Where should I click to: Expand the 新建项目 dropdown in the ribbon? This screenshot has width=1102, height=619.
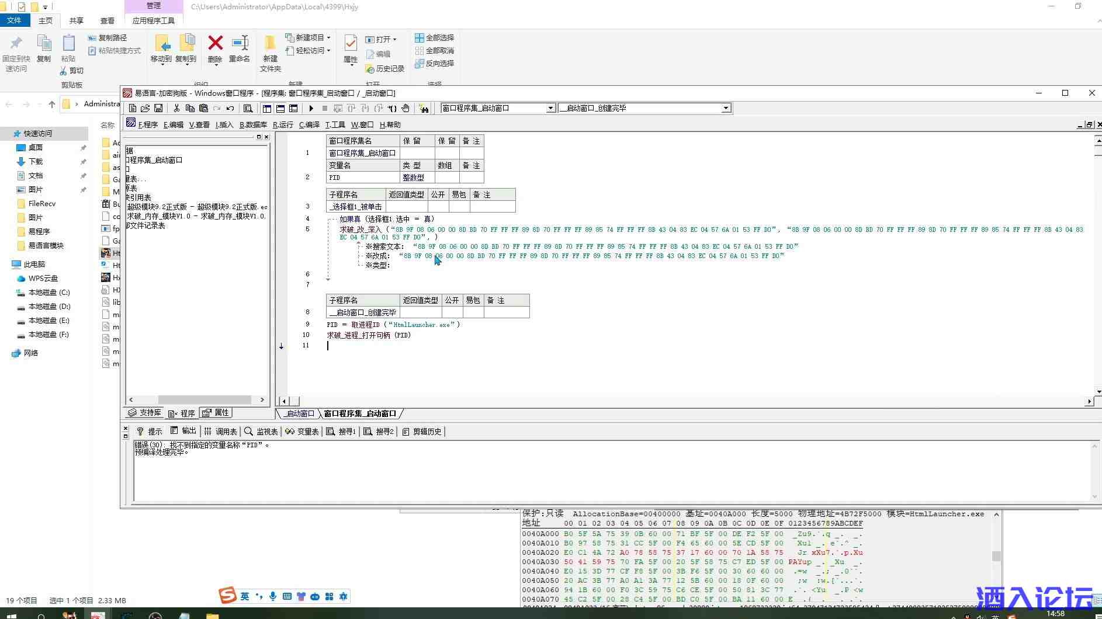[328, 37]
